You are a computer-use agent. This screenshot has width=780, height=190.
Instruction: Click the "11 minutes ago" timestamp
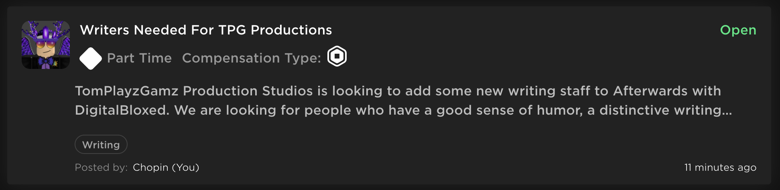720,168
